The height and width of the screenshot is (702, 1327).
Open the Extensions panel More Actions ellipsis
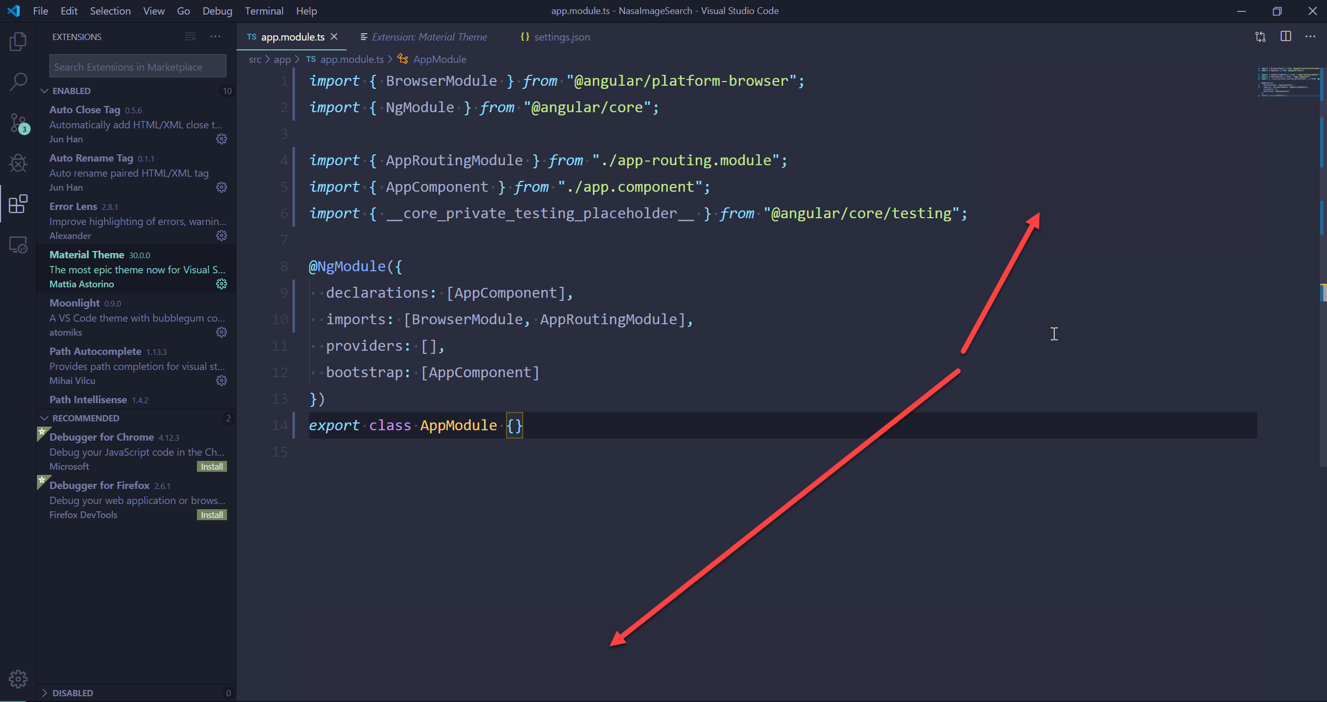pyautogui.click(x=216, y=36)
